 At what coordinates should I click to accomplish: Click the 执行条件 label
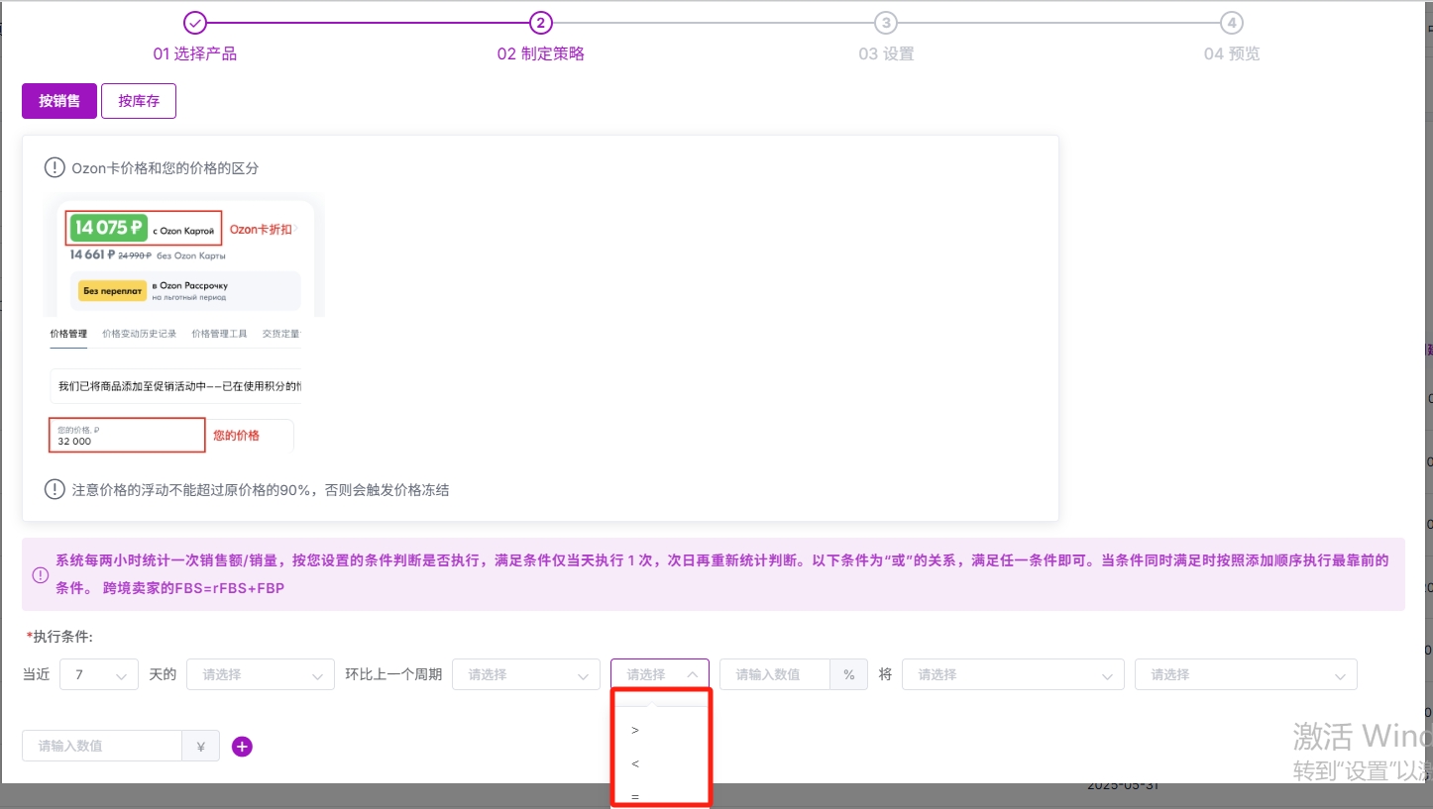pos(59,637)
